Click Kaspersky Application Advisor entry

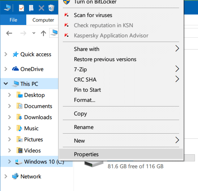click(121, 35)
